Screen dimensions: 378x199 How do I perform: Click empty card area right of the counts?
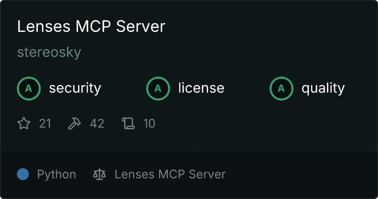265,123
